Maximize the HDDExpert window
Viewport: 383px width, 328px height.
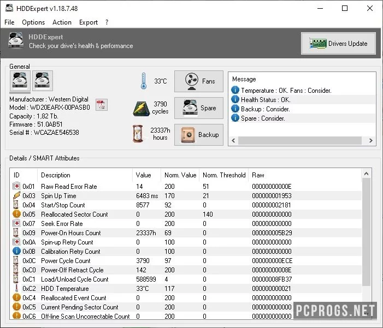345,8
